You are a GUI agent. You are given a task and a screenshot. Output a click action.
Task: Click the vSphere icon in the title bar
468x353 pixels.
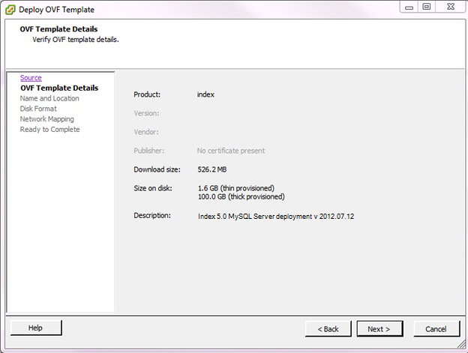point(10,10)
